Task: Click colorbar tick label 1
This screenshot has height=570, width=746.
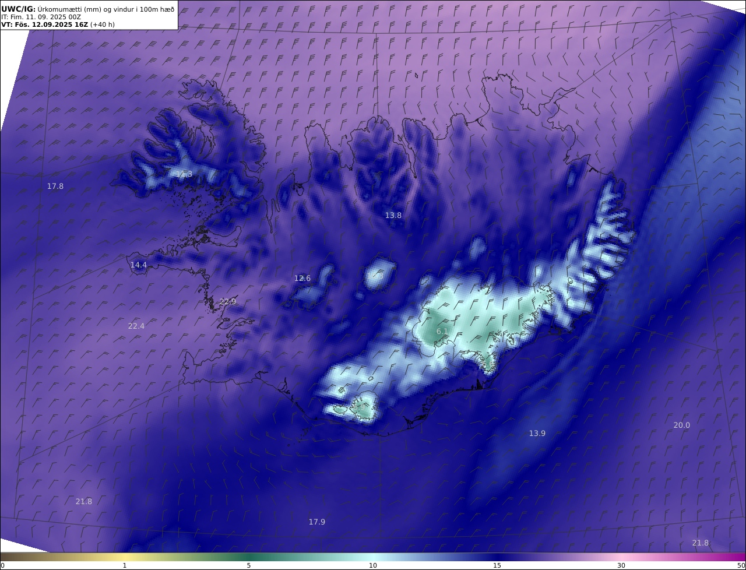Action: tap(125, 565)
